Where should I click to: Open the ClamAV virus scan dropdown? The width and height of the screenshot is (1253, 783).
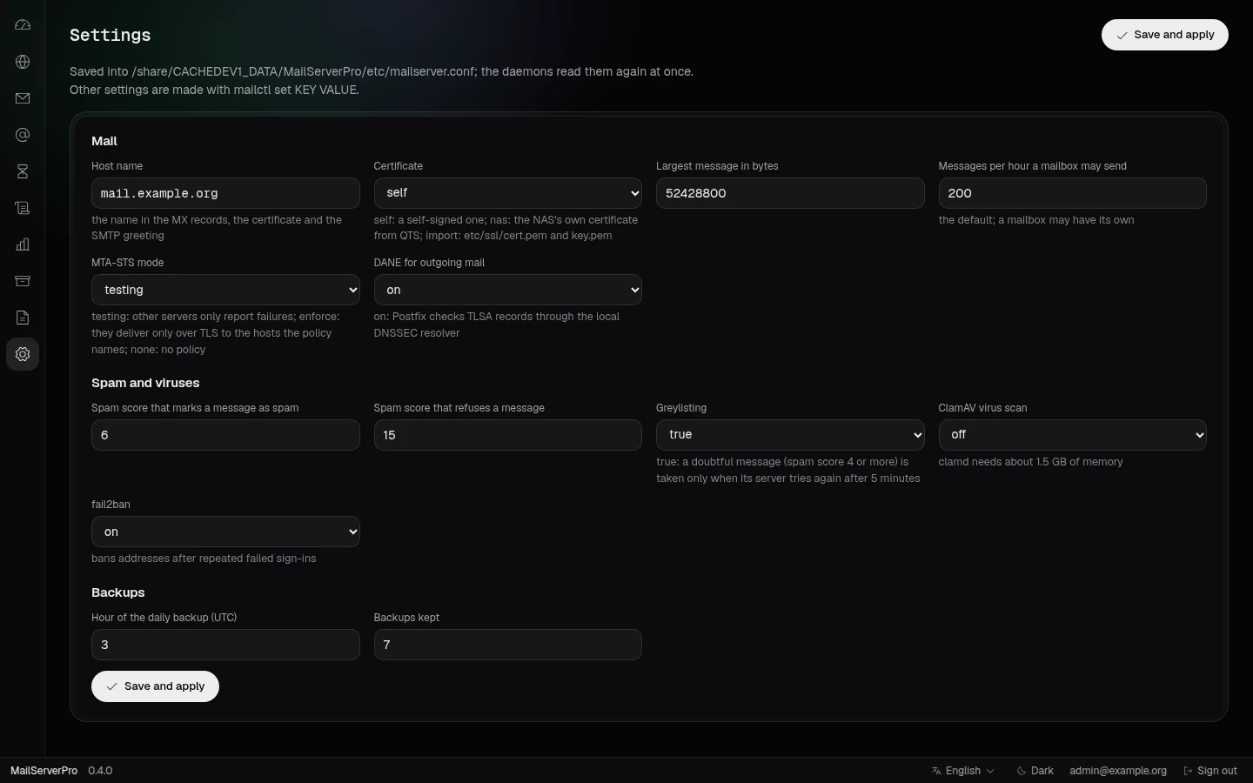pos(1072,435)
